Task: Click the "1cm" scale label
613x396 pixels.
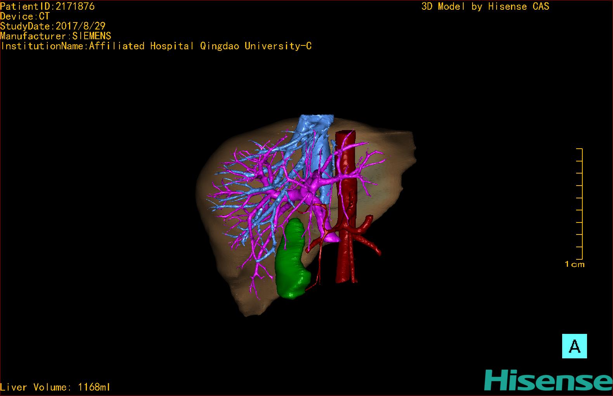Action: (x=575, y=264)
